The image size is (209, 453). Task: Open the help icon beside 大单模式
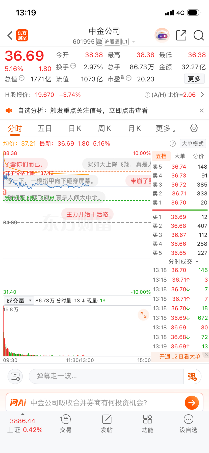[x=173, y=144]
